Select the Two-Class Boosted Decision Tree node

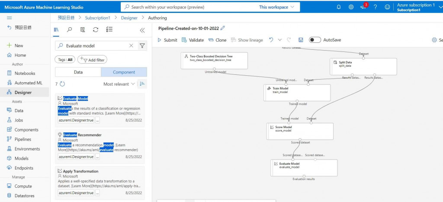point(214,61)
